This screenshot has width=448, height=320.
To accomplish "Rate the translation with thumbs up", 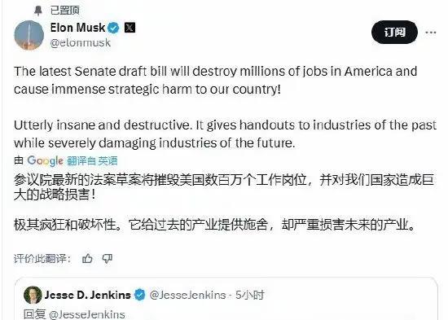I will pos(87,259).
